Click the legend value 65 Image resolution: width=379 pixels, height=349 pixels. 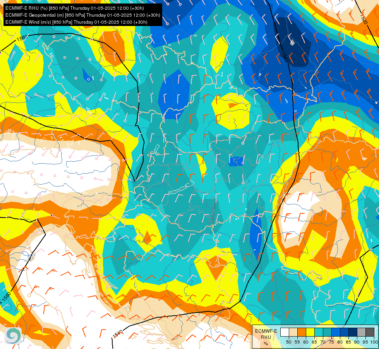click(x=314, y=342)
